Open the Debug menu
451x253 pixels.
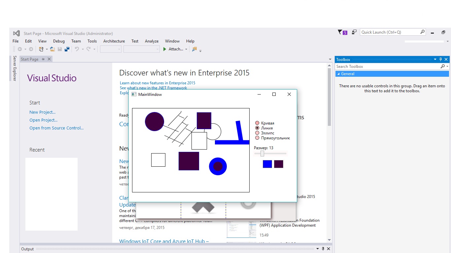[59, 41]
